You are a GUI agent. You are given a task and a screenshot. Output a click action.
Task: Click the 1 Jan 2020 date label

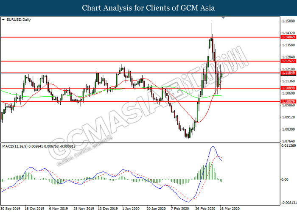(131, 209)
